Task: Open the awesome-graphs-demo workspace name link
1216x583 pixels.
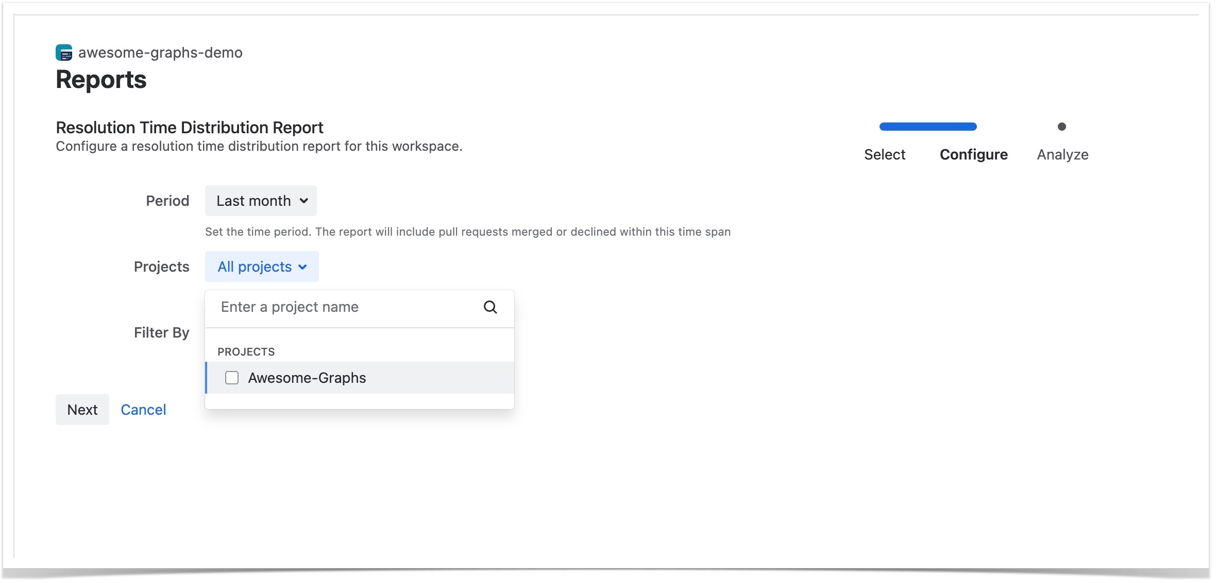Action: (x=160, y=52)
